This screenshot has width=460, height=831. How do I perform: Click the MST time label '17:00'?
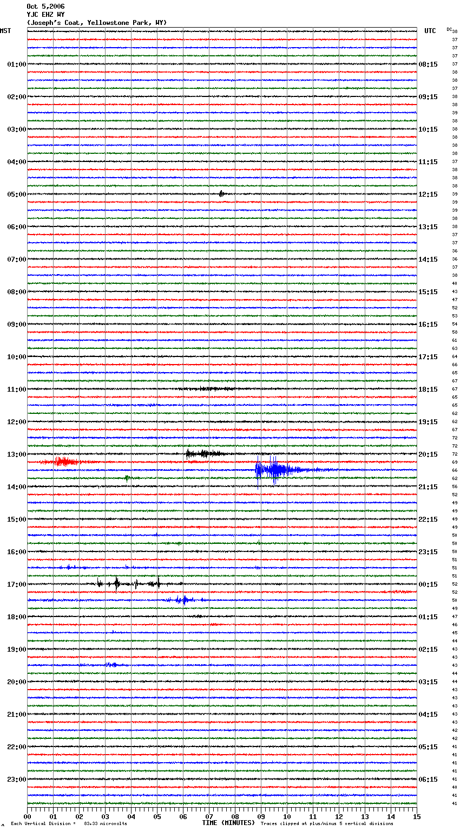tap(17, 585)
